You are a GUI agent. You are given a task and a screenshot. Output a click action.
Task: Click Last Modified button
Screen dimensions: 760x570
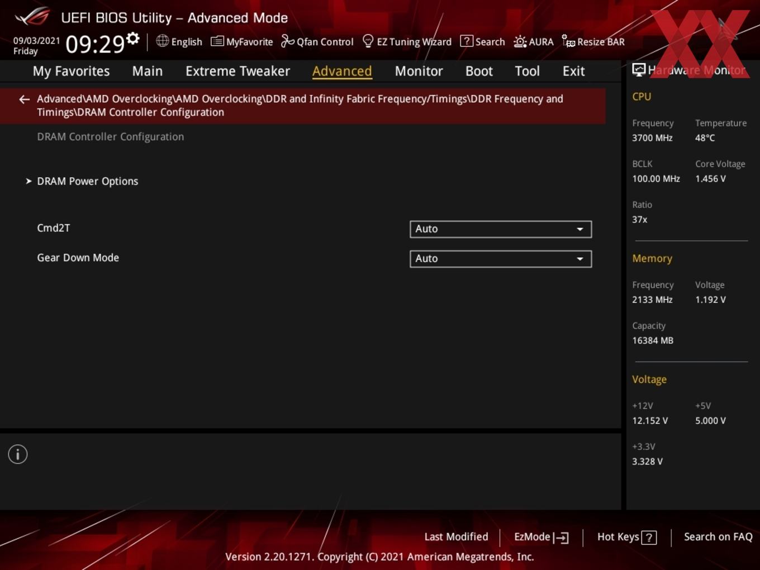pyautogui.click(x=456, y=537)
